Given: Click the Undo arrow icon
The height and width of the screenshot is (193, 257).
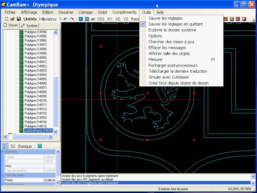Looking at the screenshot, I should point(66,19).
